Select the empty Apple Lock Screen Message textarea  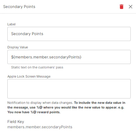pyautogui.click(x=69, y=89)
